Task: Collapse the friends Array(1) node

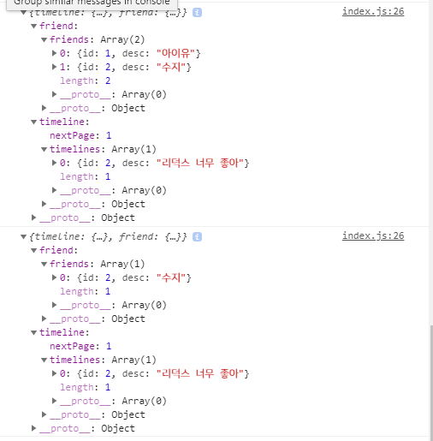Action: click(x=44, y=264)
